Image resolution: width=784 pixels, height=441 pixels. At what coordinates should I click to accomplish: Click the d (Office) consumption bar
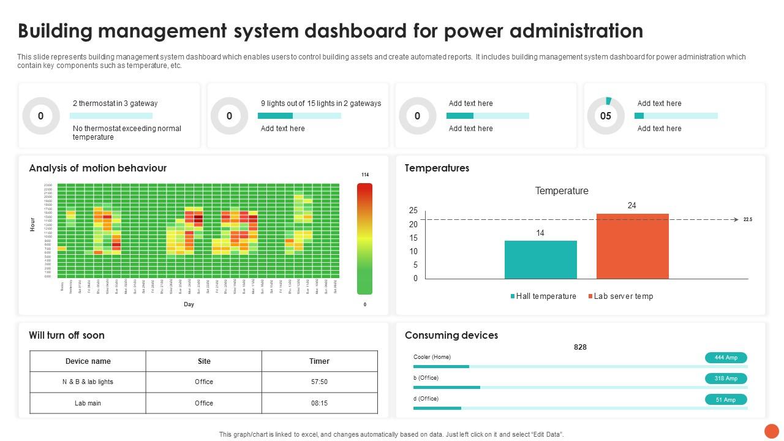click(x=580, y=408)
